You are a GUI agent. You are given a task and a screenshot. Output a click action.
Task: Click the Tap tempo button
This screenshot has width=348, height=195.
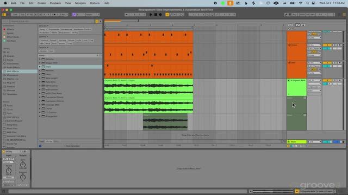(23, 15)
